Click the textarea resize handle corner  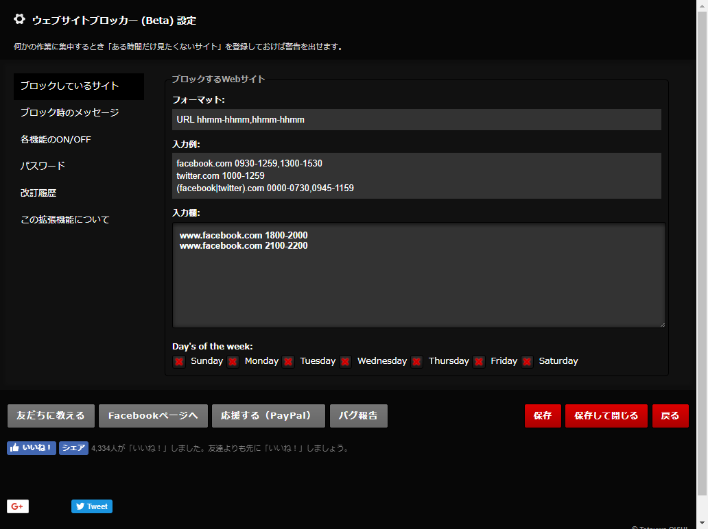coord(663,324)
